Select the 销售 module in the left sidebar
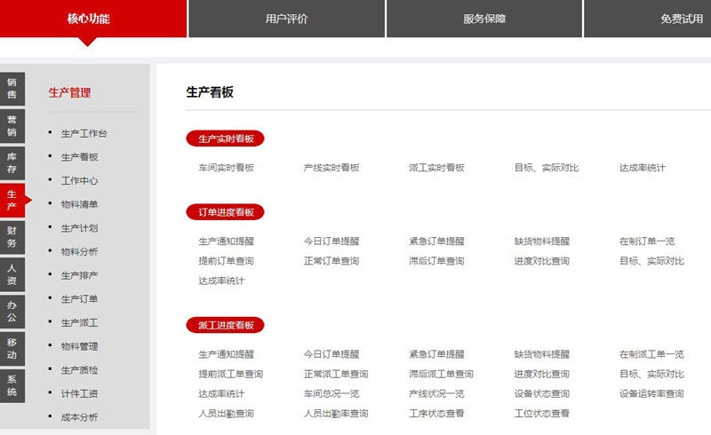Image resolution: width=711 pixels, height=435 pixels. pyautogui.click(x=12, y=88)
